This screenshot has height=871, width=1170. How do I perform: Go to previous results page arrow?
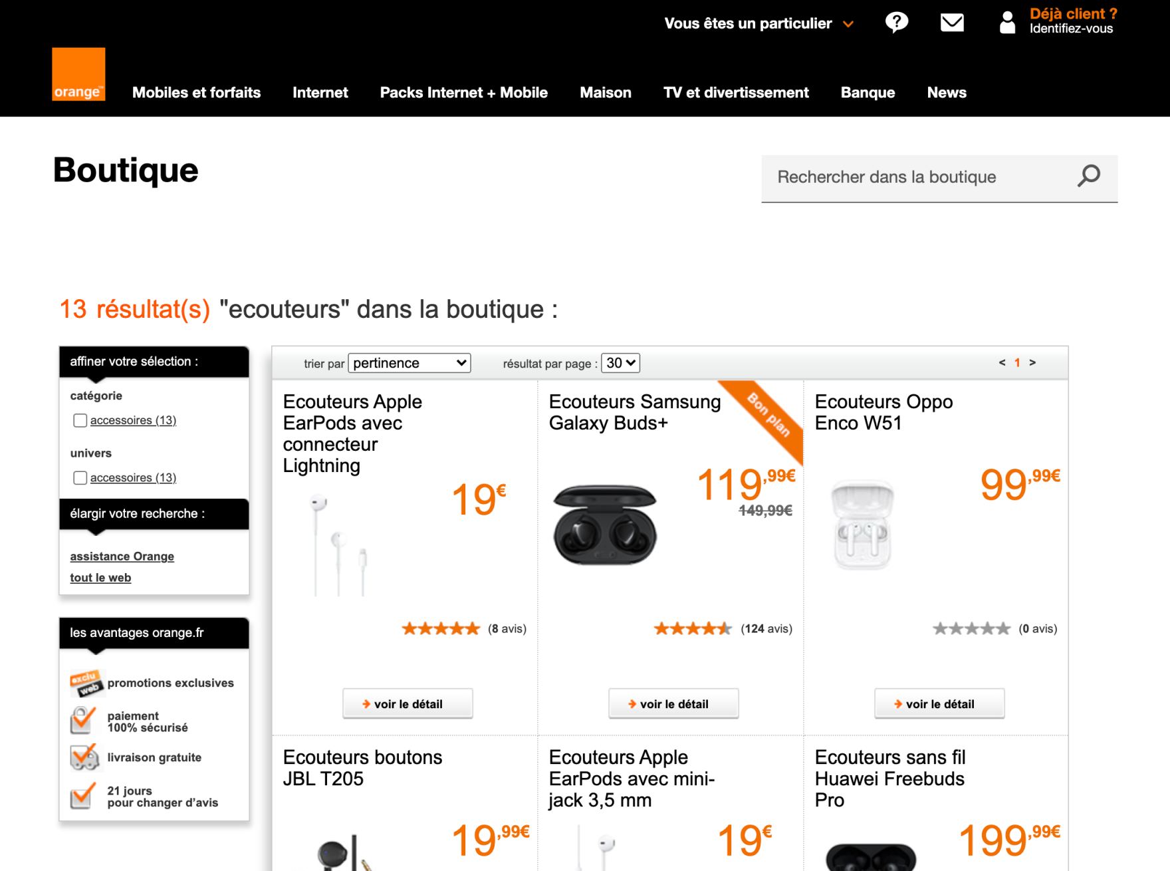tap(1002, 362)
